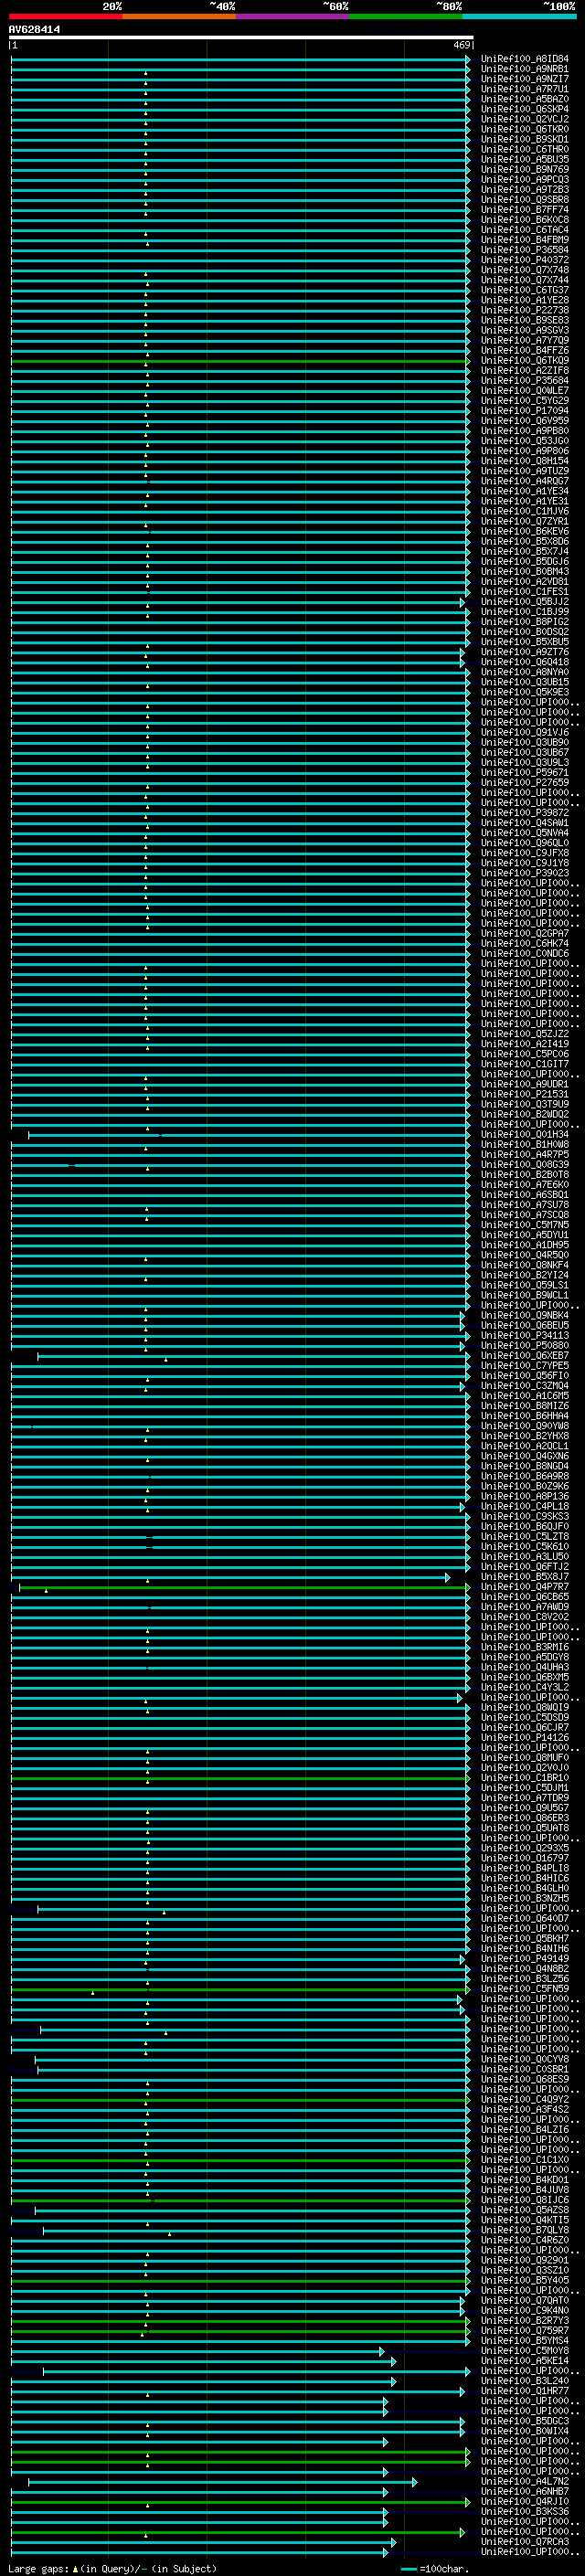Select the UniRef100_P59671 label
This screenshot has height=2576, width=585.
[x=524, y=772]
